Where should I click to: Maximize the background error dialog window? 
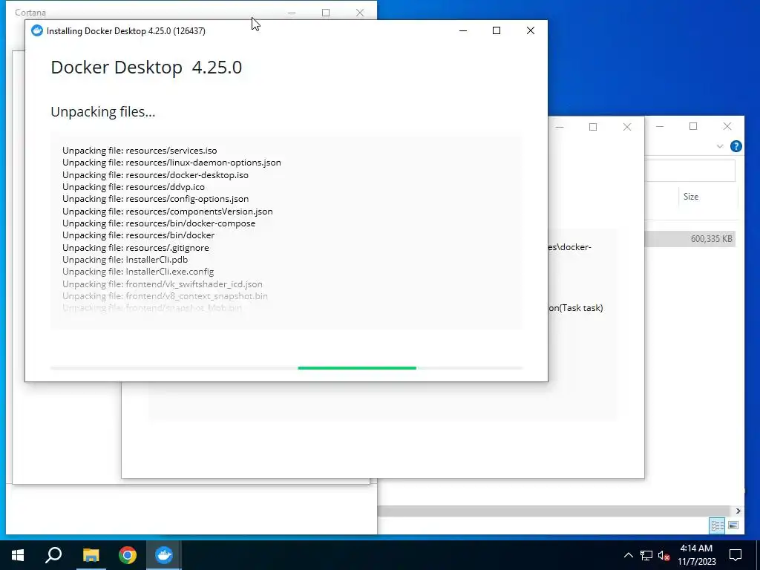[x=593, y=127]
